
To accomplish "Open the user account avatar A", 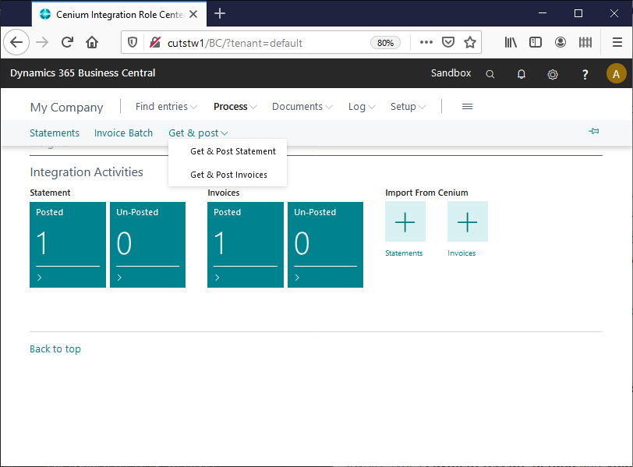I will click(616, 74).
